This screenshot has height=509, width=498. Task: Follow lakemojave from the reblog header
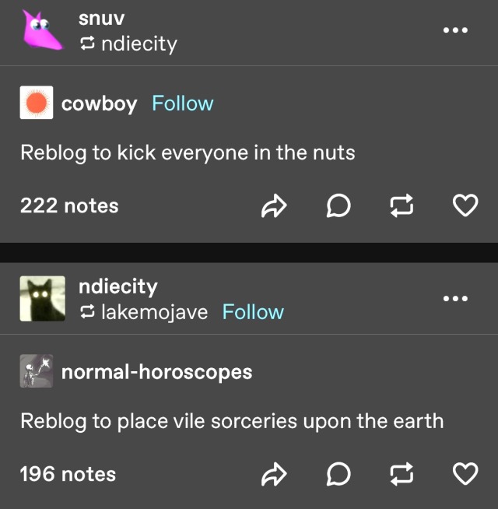coord(253,312)
